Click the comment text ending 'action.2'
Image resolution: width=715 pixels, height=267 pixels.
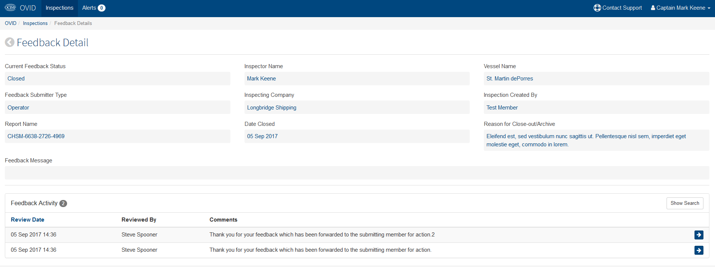[322, 235]
